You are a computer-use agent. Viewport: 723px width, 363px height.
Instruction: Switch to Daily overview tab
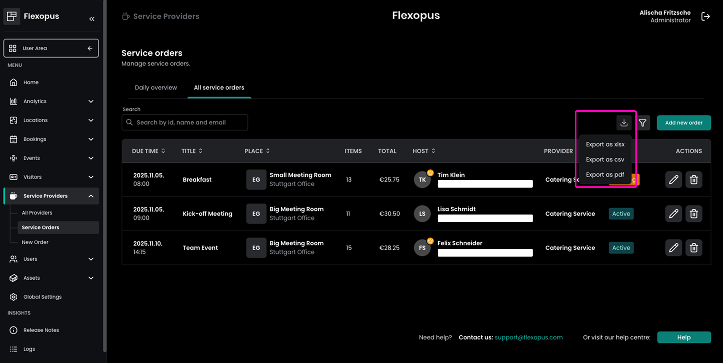(x=156, y=87)
